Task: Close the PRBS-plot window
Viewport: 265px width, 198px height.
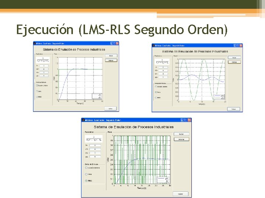Action: coord(189,120)
